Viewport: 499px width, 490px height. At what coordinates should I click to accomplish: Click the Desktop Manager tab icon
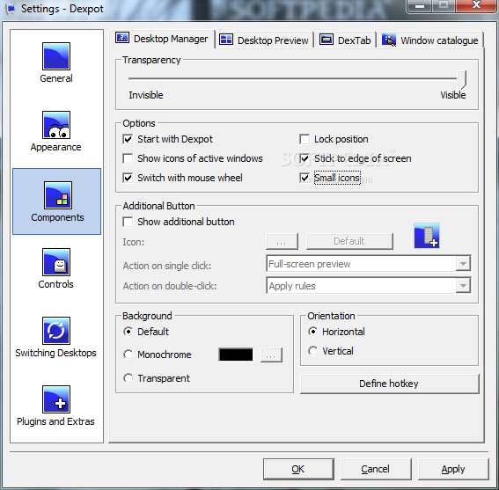tap(122, 38)
